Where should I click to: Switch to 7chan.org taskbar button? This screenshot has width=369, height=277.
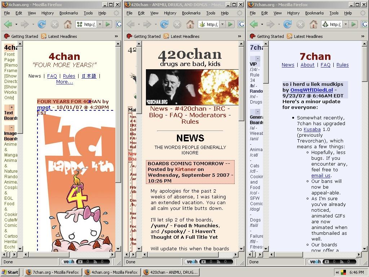coord(53,272)
